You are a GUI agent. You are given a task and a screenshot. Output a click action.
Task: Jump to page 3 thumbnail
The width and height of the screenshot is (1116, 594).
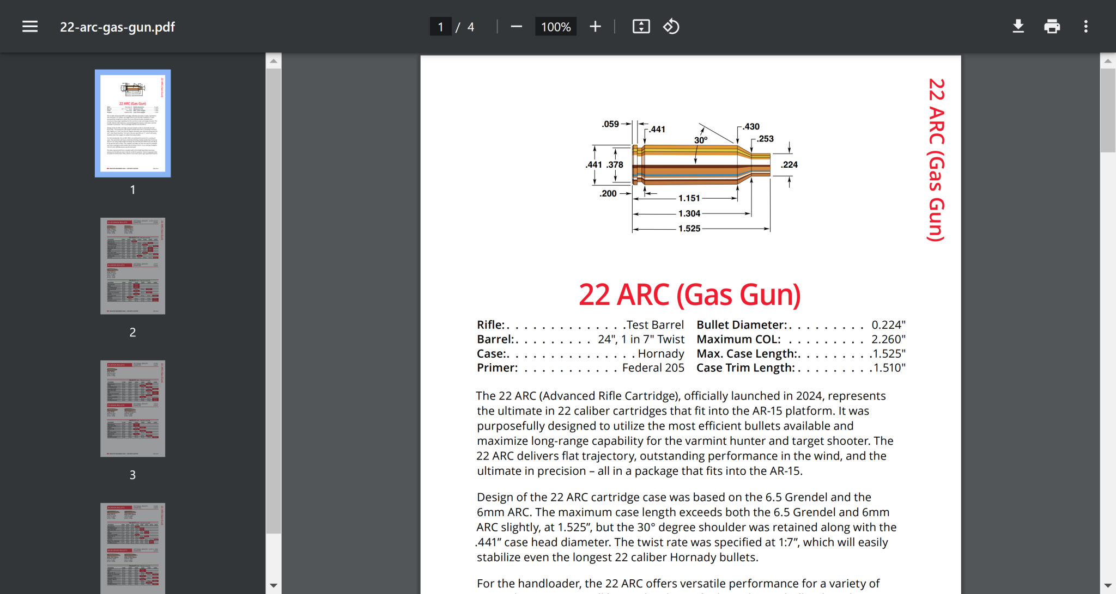pos(132,408)
